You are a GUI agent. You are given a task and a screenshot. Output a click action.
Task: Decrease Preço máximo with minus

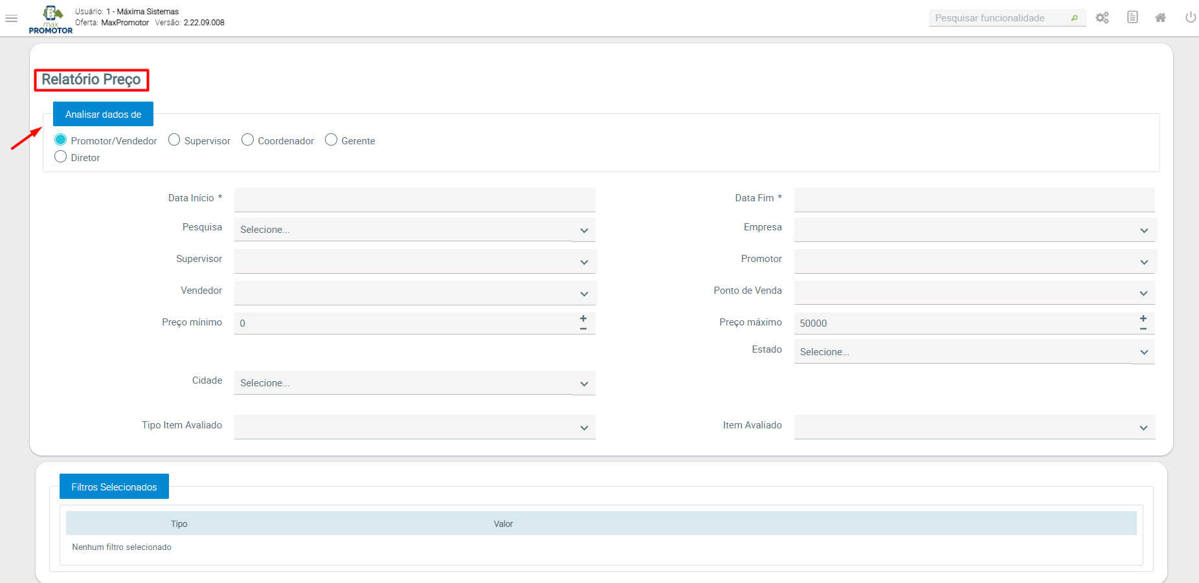pyautogui.click(x=1143, y=329)
